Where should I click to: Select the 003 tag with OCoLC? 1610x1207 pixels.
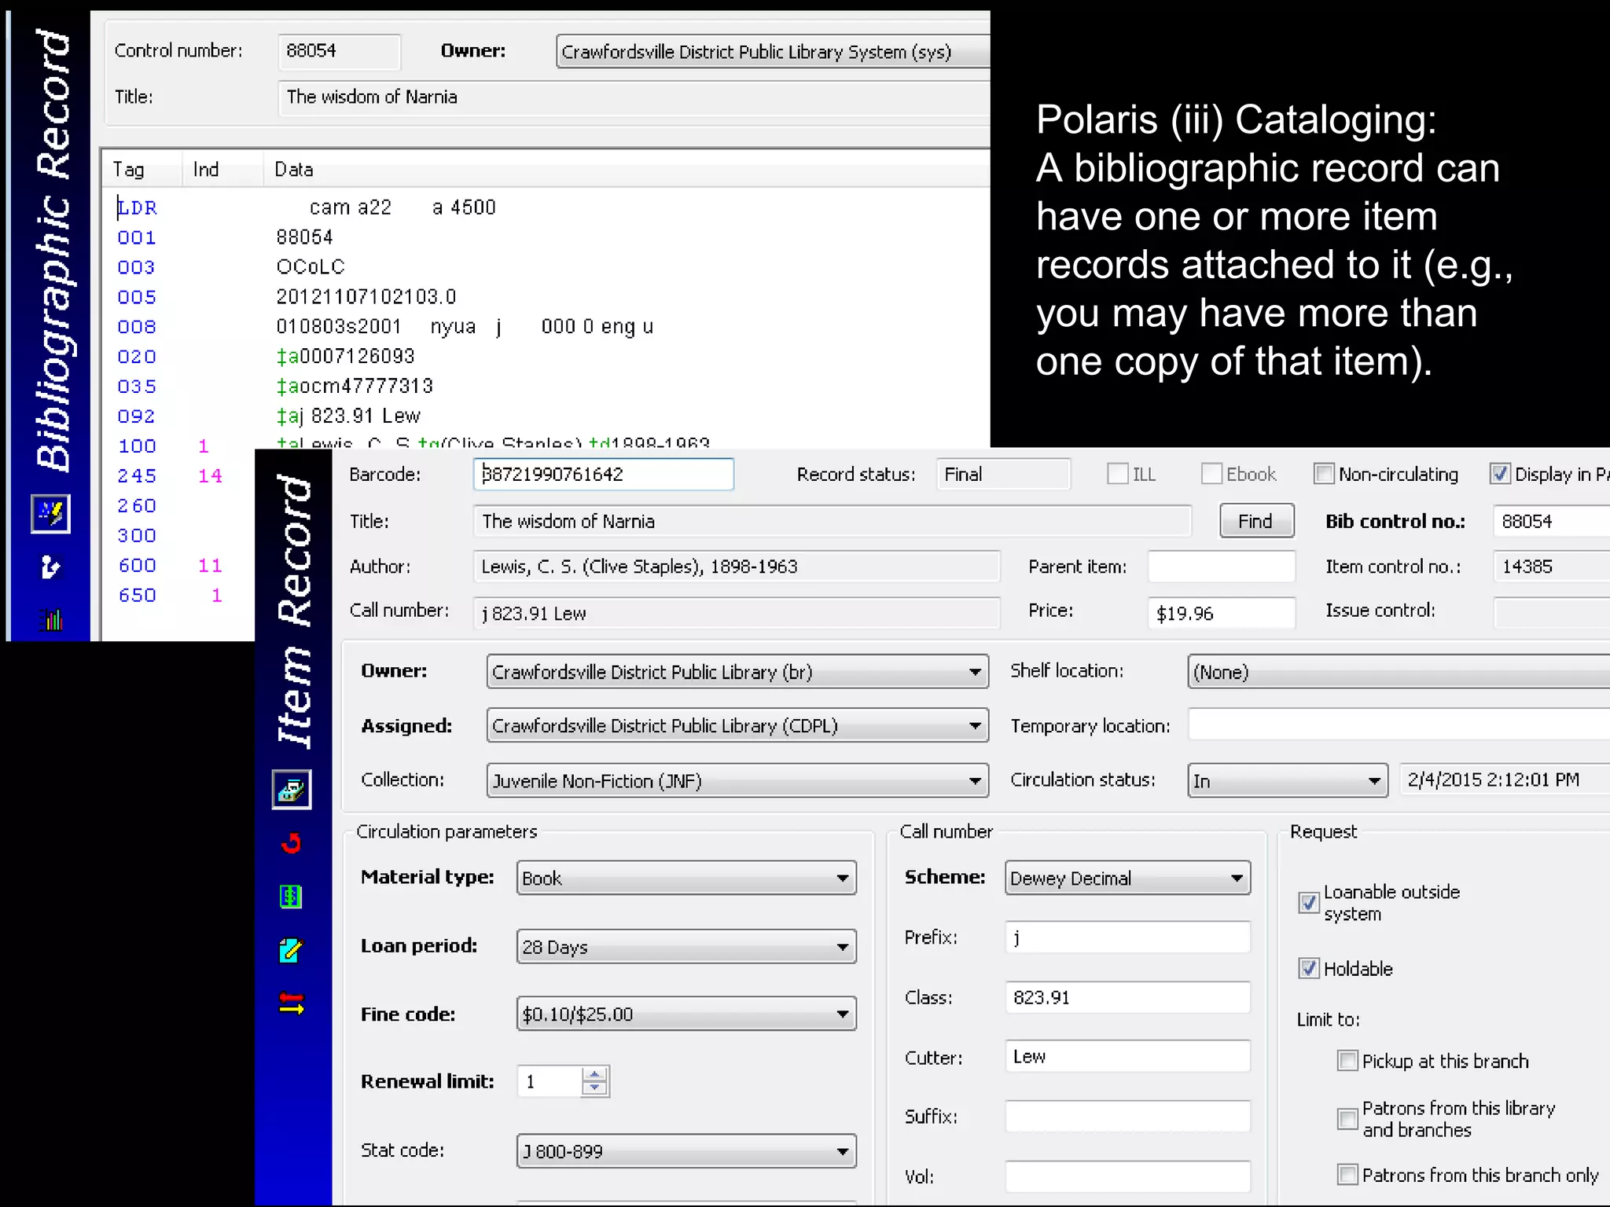coord(546,267)
